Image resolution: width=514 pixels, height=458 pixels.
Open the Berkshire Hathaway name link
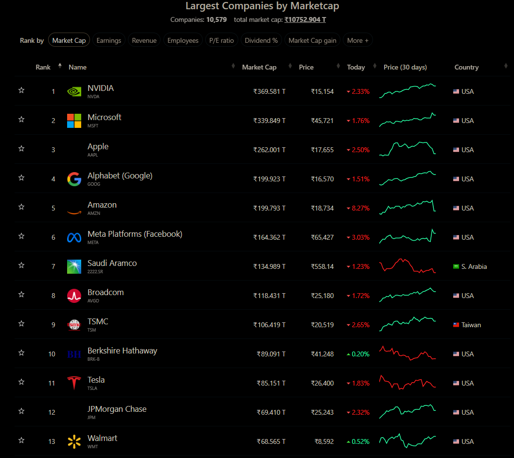[x=122, y=351]
